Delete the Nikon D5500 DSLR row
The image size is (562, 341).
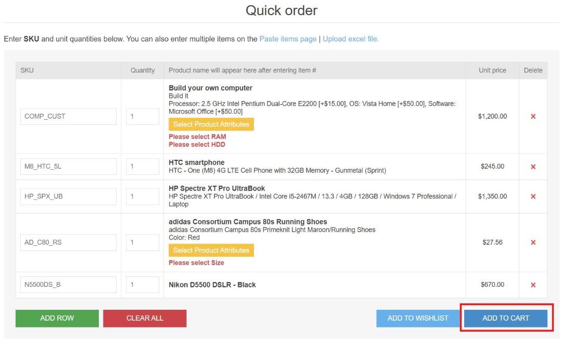point(533,285)
